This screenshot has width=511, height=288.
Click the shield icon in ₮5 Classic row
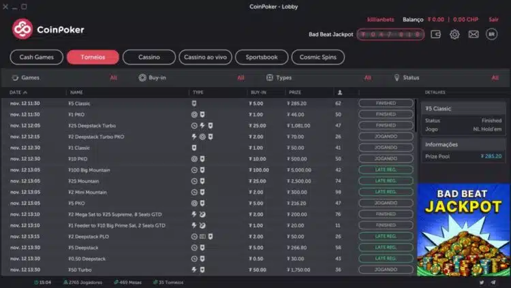click(194, 103)
